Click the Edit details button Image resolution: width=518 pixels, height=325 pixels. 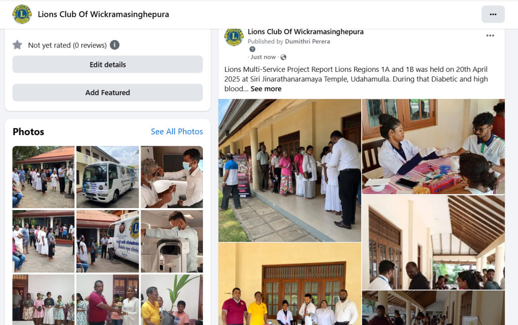point(108,64)
